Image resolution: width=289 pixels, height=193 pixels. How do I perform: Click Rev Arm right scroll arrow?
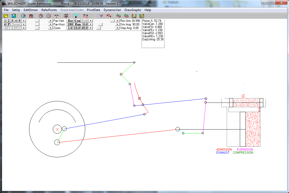pos(117,21)
